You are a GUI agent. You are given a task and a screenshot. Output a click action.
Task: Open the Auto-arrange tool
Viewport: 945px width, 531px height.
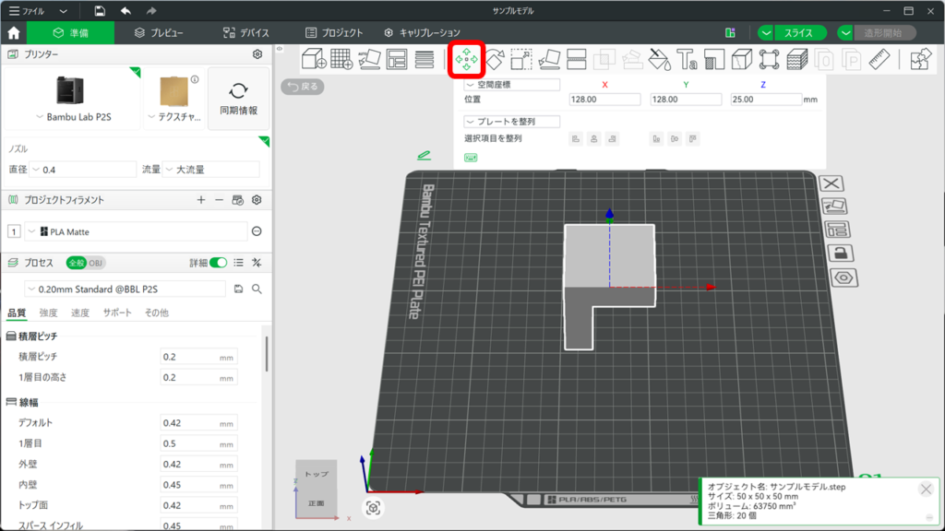[x=397, y=60]
